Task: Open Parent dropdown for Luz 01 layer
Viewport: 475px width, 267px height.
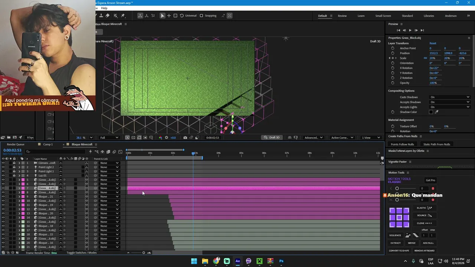Action: click(109, 176)
